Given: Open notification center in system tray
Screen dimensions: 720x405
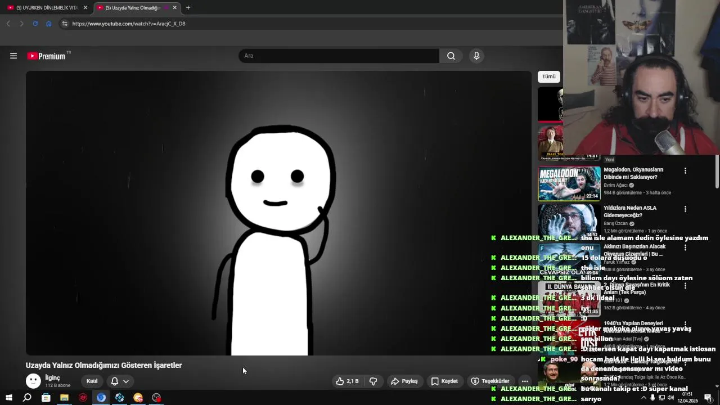Looking at the screenshot, I should pos(708,398).
